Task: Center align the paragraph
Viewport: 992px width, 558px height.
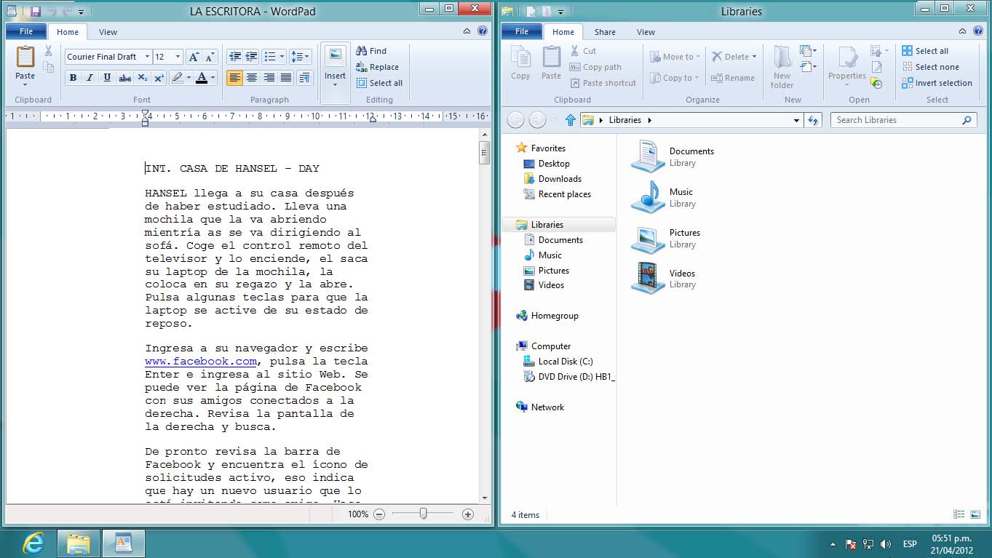Action: click(252, 78)
